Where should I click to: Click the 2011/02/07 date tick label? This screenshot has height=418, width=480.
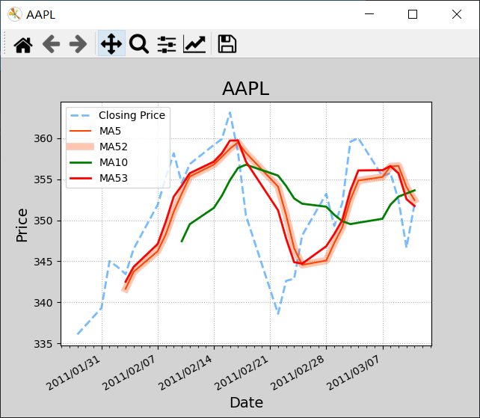129,373
